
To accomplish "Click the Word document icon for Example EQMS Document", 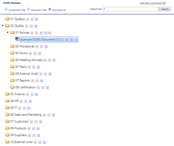I will click(x=17, y=39).
